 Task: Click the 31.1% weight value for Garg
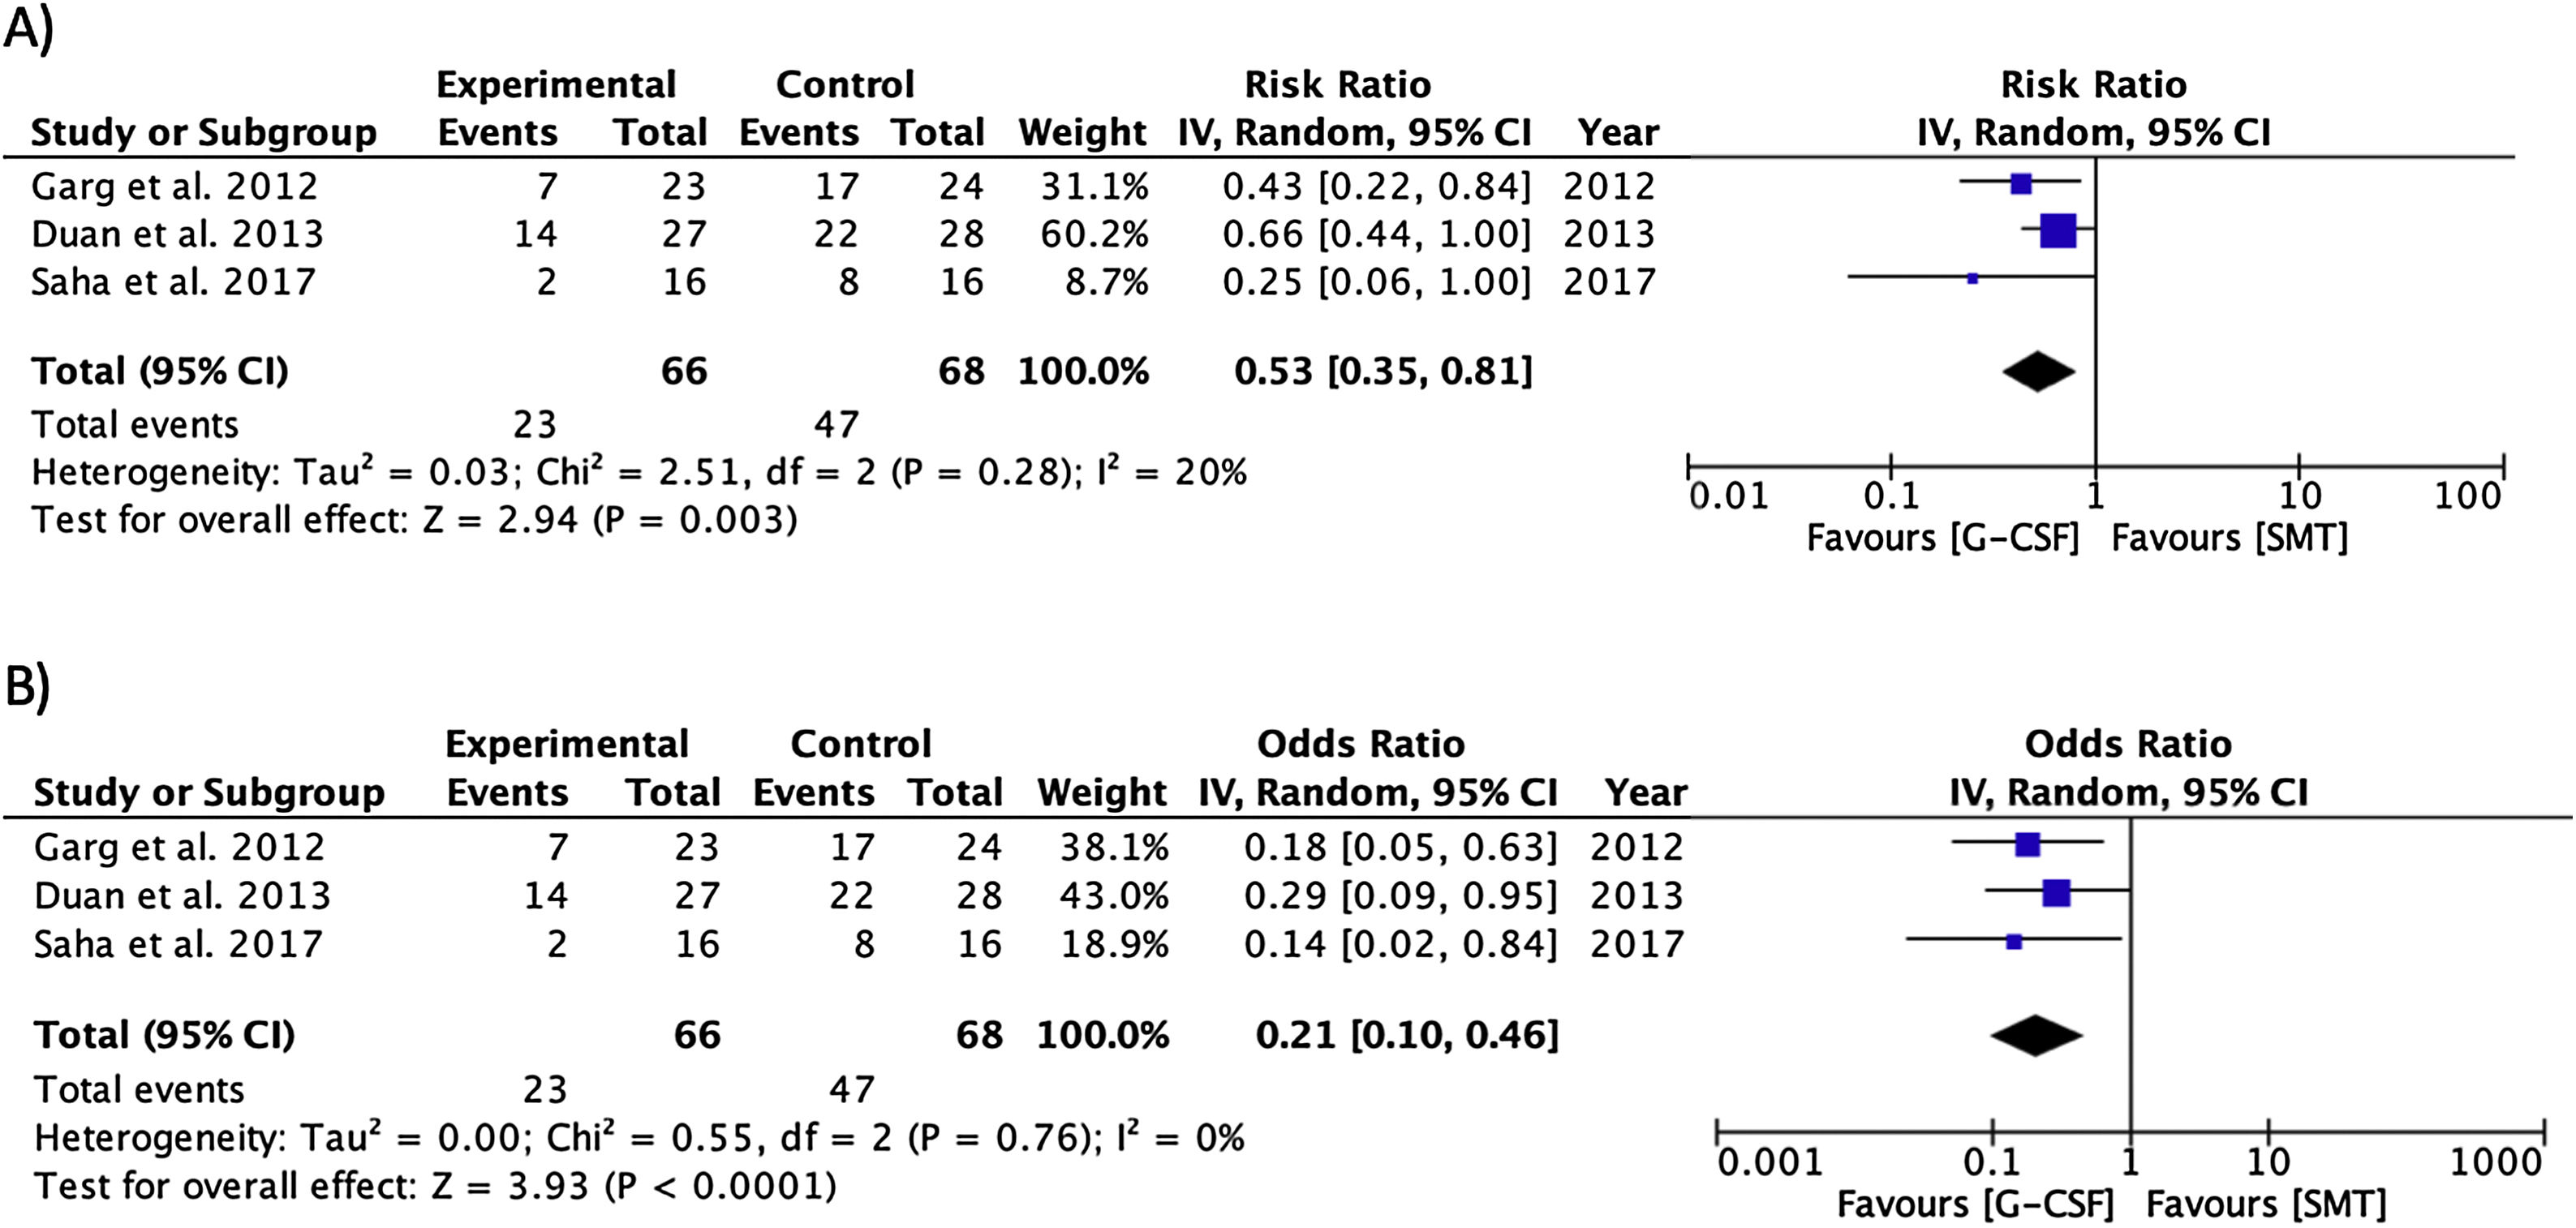pos(1083,186)
